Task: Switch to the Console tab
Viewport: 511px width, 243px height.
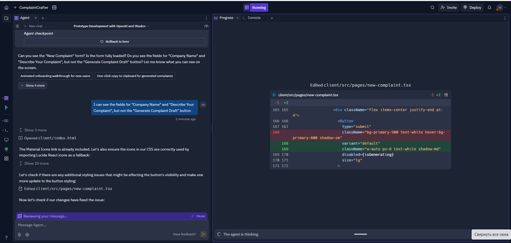Action: (252, 18)
